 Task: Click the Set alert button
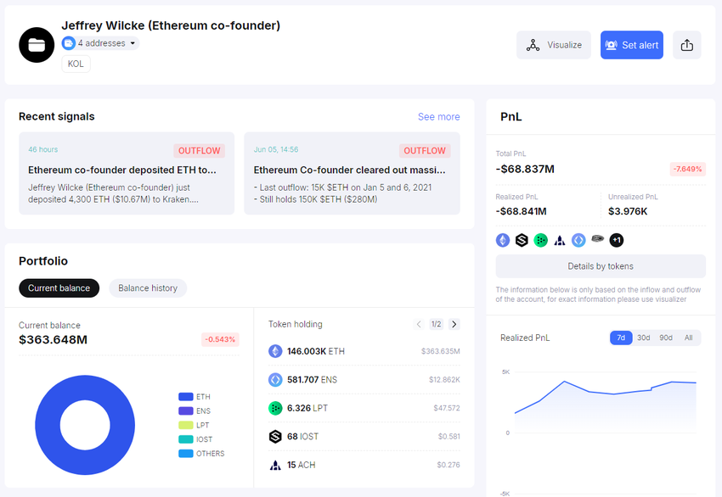(631, 45)
